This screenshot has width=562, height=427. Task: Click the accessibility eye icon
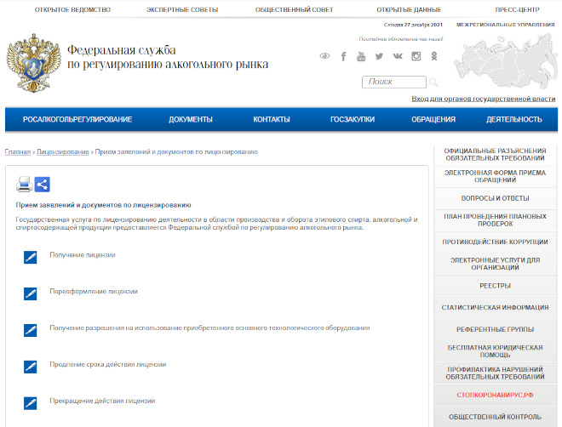(324, 56)
